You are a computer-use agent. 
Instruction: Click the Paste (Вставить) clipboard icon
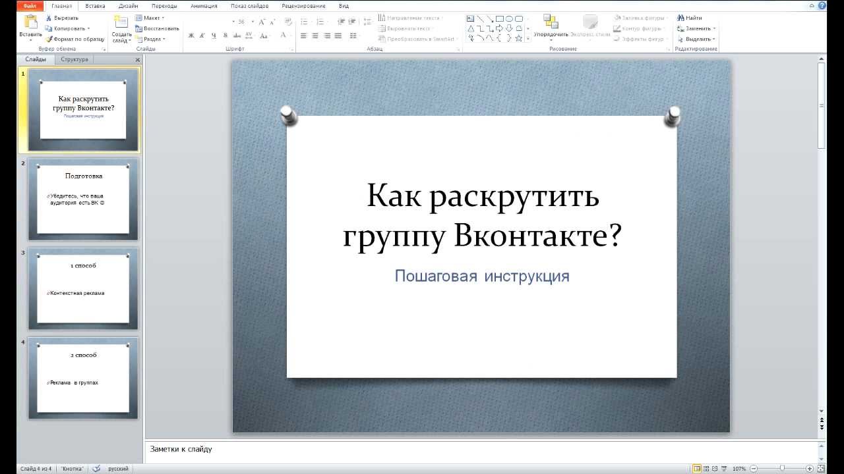[30, 22]
